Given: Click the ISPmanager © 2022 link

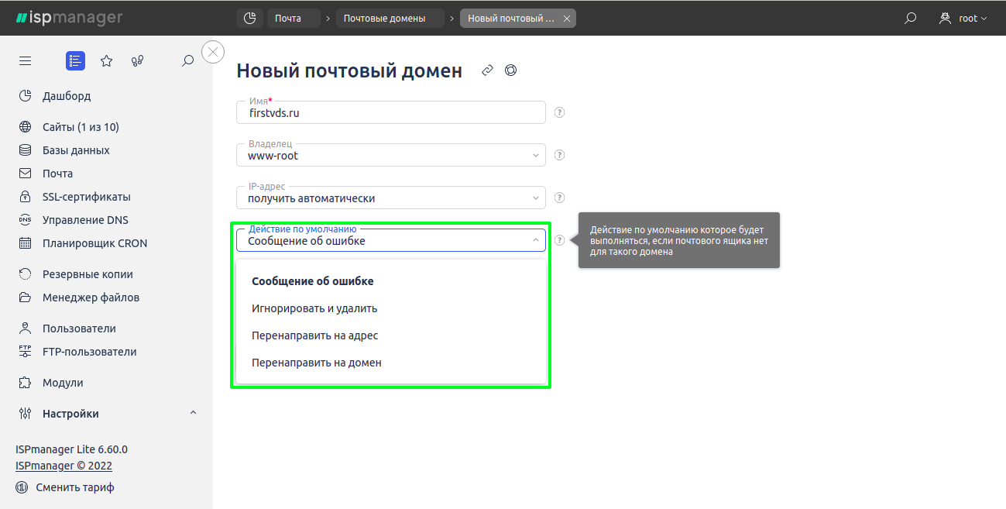Looking at the screenshot, I should coord(64,466).
